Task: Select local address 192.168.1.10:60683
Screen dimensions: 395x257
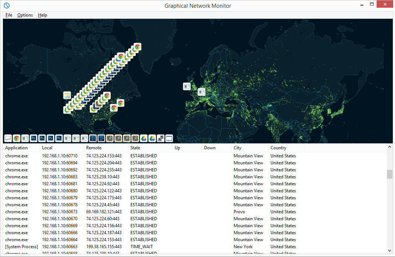Action: point(60,177)
